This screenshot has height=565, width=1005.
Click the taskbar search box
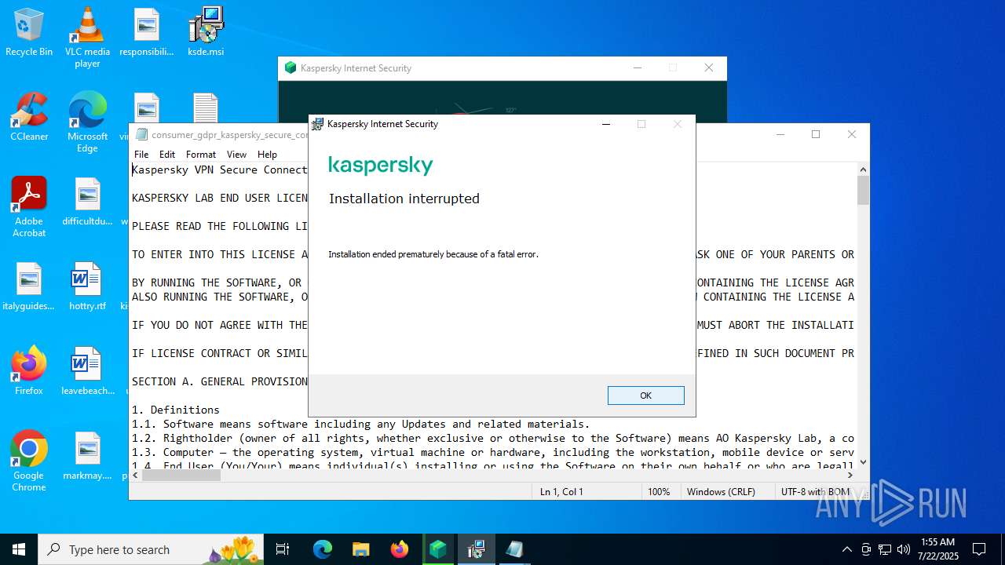point(150,549)
